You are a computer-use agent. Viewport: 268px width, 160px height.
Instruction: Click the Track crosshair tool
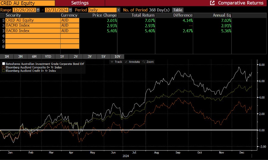116,62
